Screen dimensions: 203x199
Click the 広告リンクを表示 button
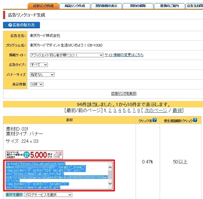tap(124, 94)
